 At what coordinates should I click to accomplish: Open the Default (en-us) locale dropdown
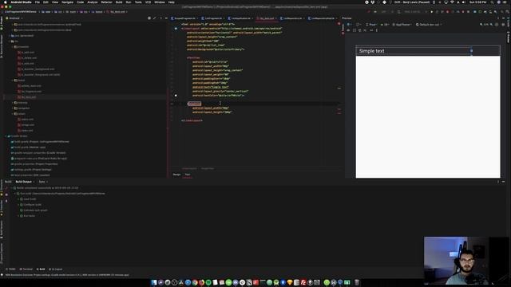[428, 25]
